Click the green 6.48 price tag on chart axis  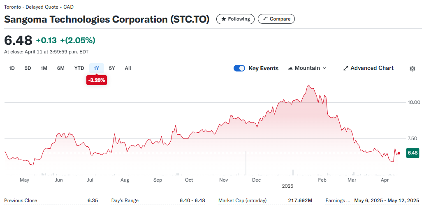pos(412,153)
